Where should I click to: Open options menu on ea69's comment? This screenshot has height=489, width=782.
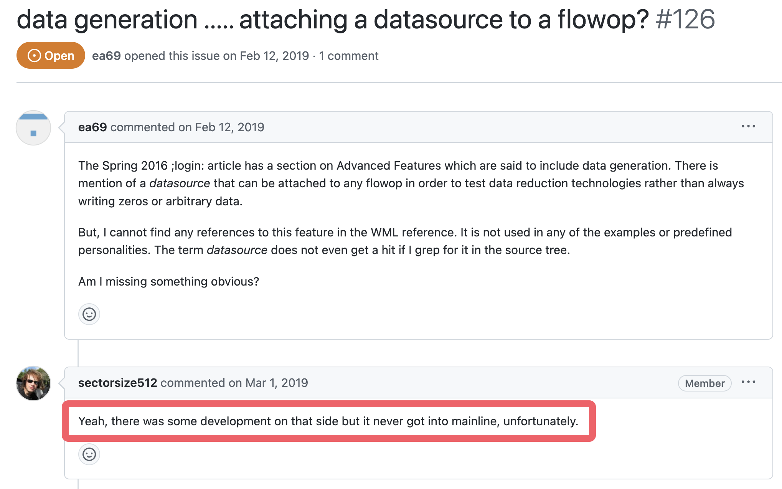coord(748,126)
